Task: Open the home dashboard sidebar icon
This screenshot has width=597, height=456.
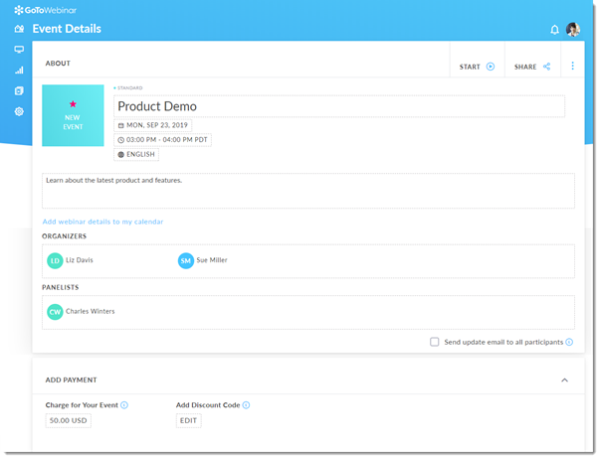Action: pos(19,29)
